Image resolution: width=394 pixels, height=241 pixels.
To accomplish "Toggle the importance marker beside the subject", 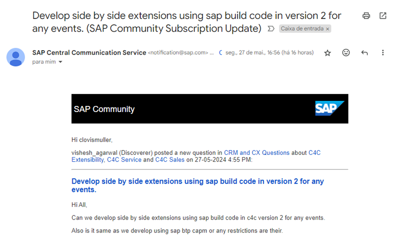I will tap(271, 29).
